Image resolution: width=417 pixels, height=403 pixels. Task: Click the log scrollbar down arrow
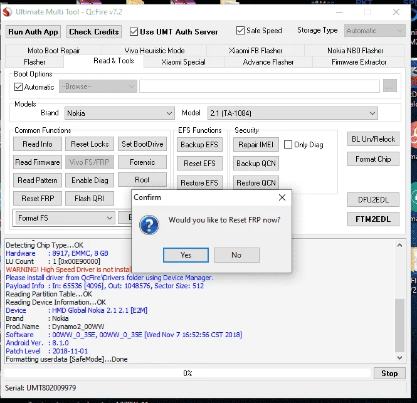tap(399, 358)
